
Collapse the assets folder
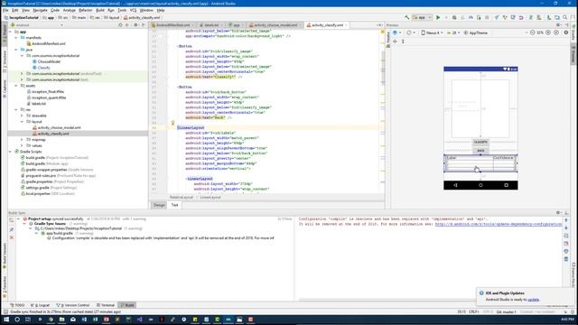click(16, 86)
